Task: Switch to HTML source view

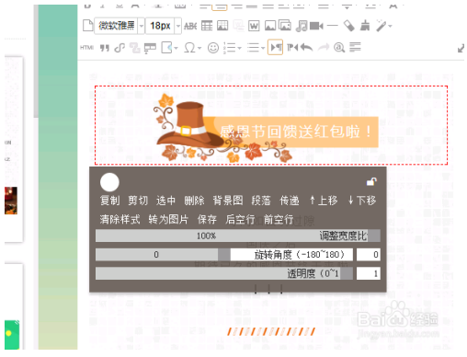Action: point(86,48)
